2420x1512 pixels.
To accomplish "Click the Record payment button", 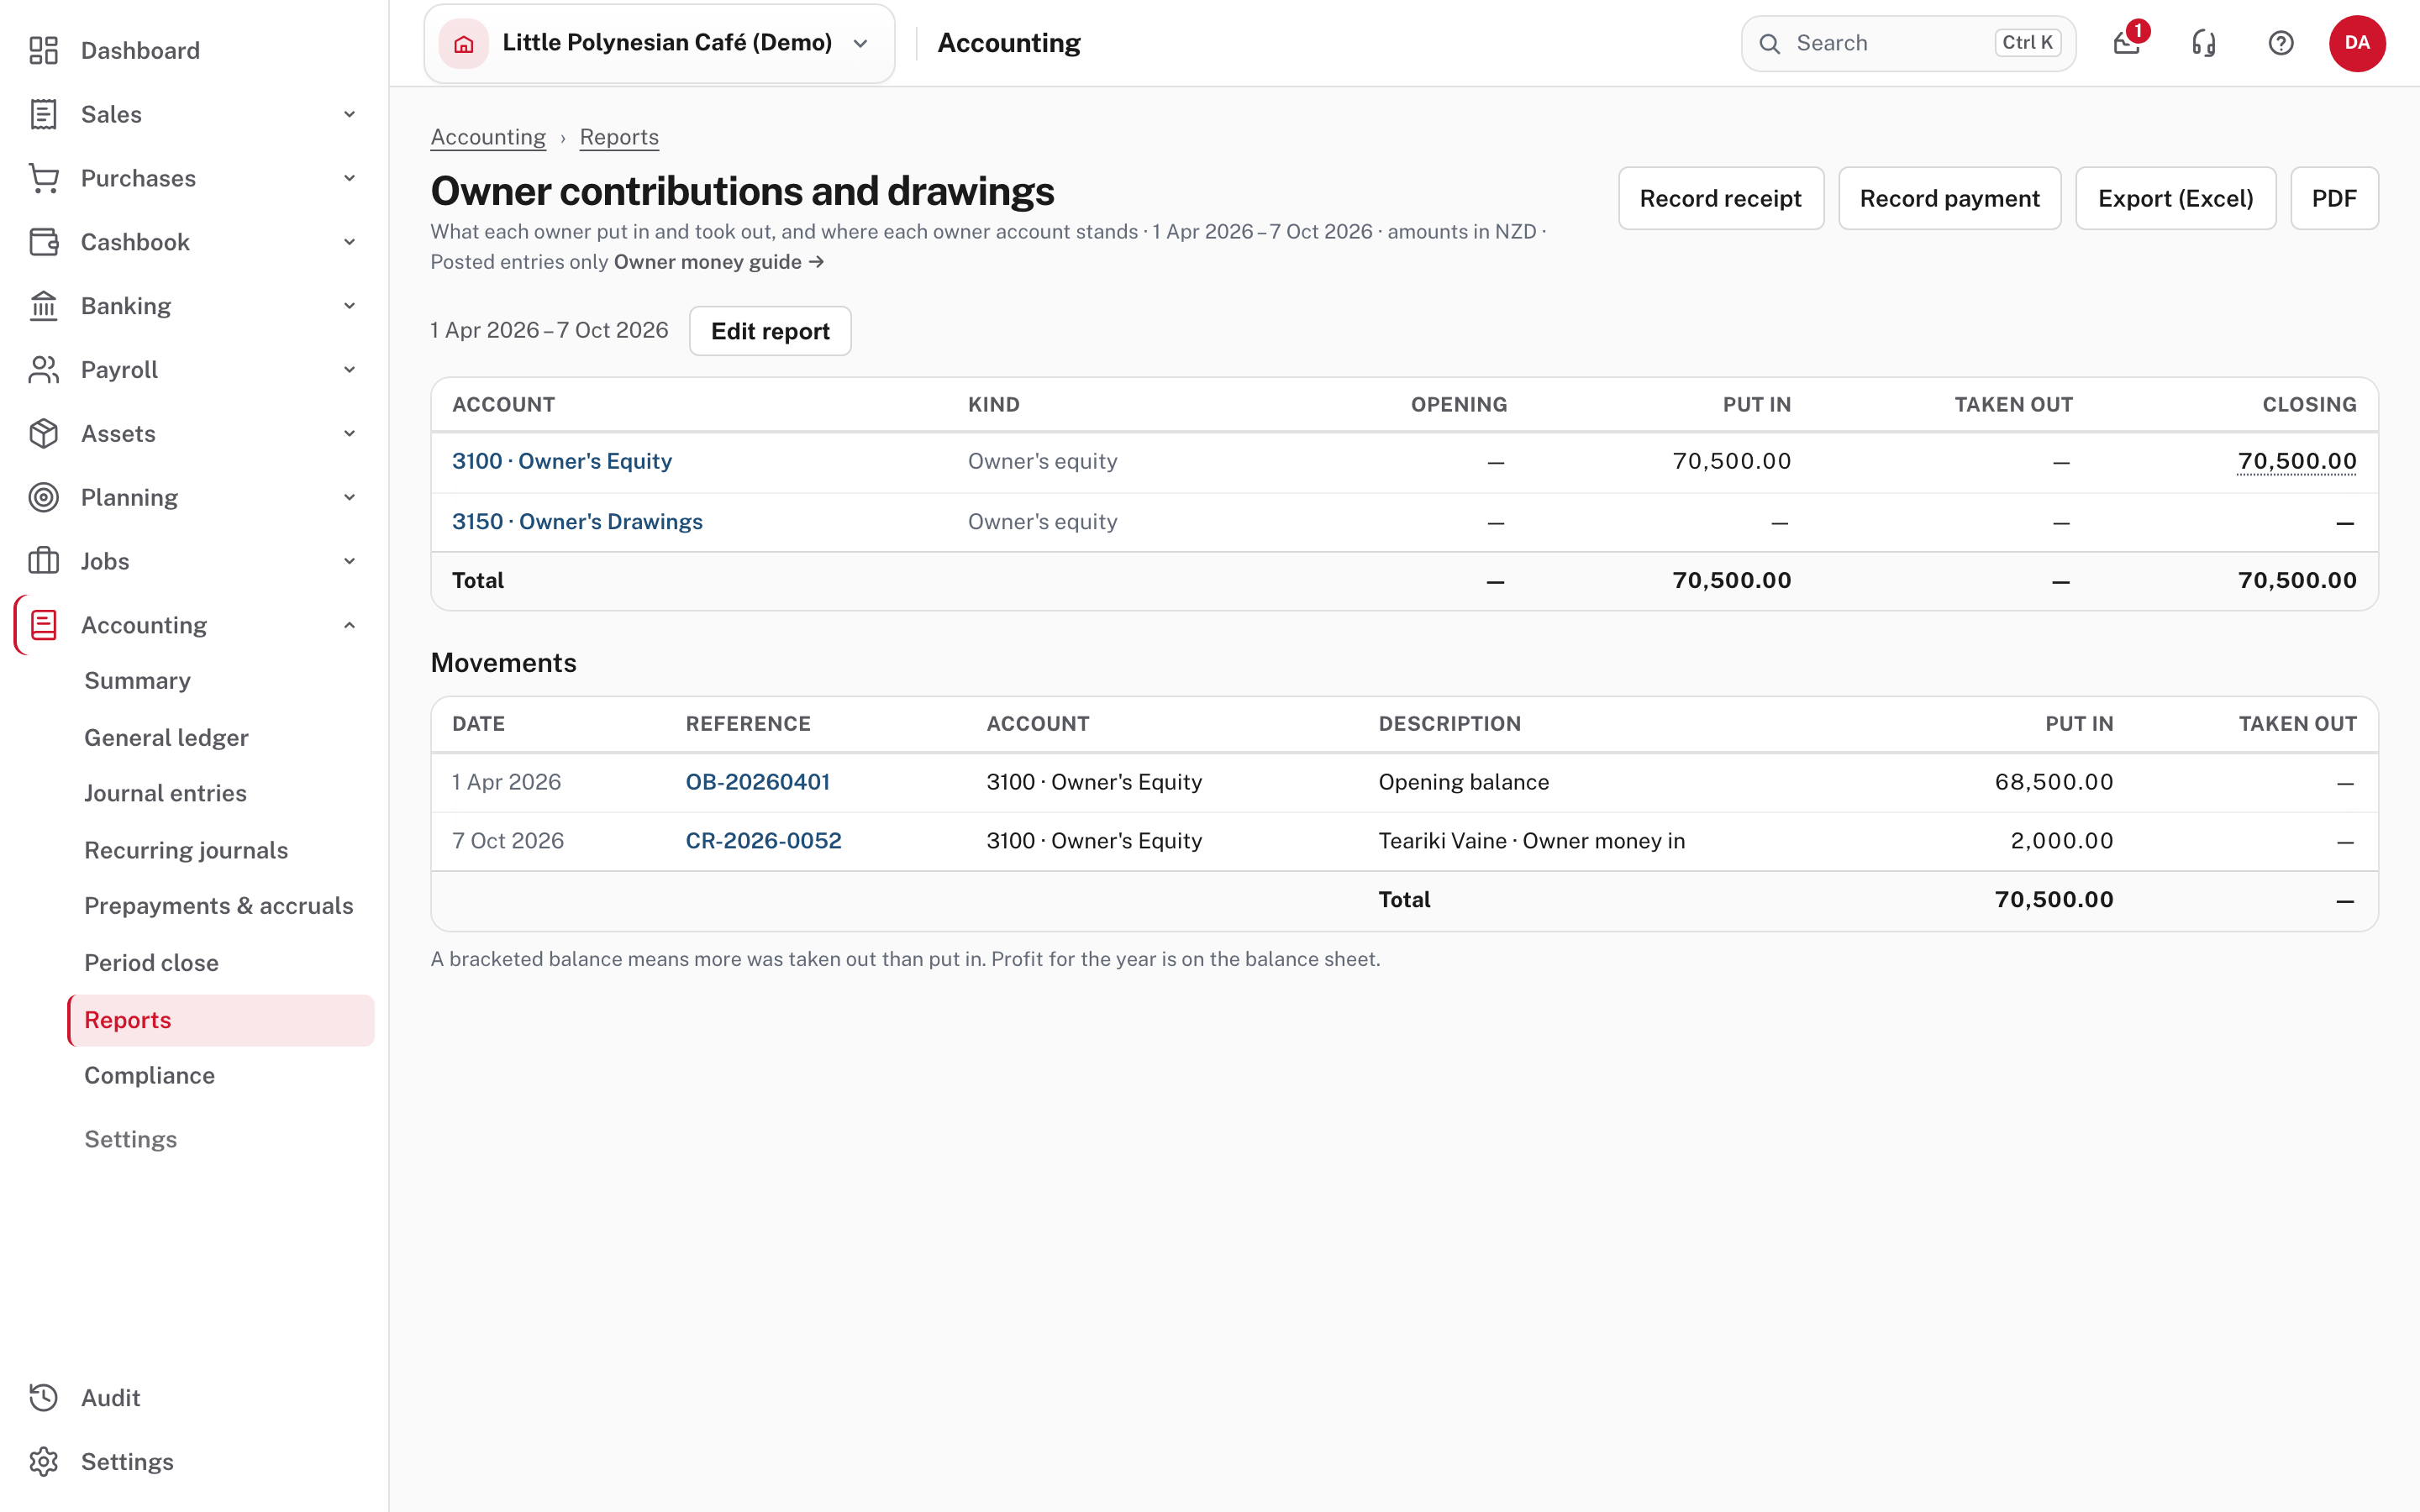I will pyautogui.click(x=1949, y=198).
